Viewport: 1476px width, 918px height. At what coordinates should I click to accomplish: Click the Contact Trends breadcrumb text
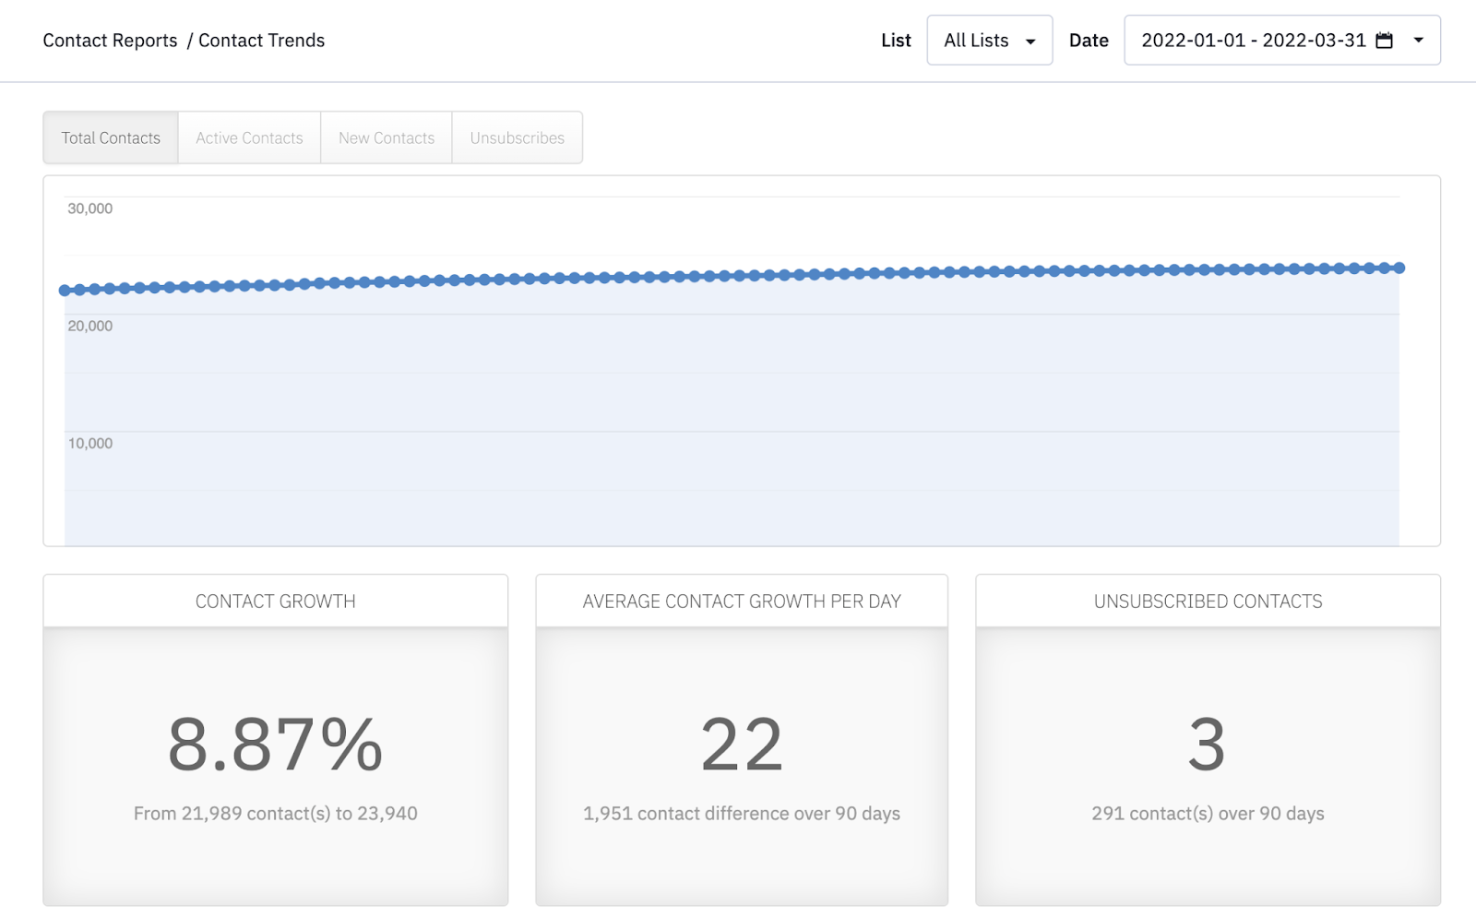point(262,41)
